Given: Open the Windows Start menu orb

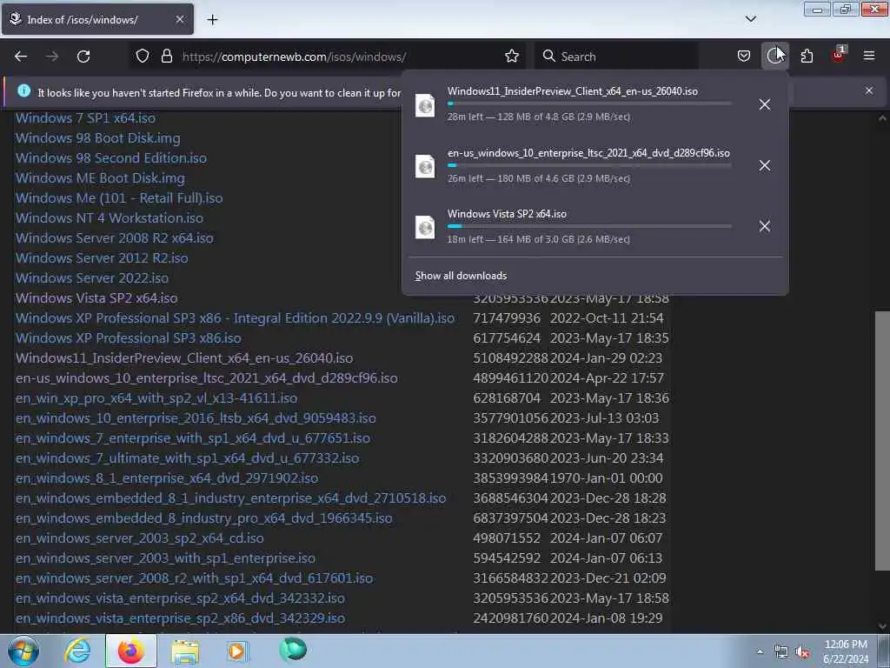Looking at the screenshot, I should pos(23,651).
